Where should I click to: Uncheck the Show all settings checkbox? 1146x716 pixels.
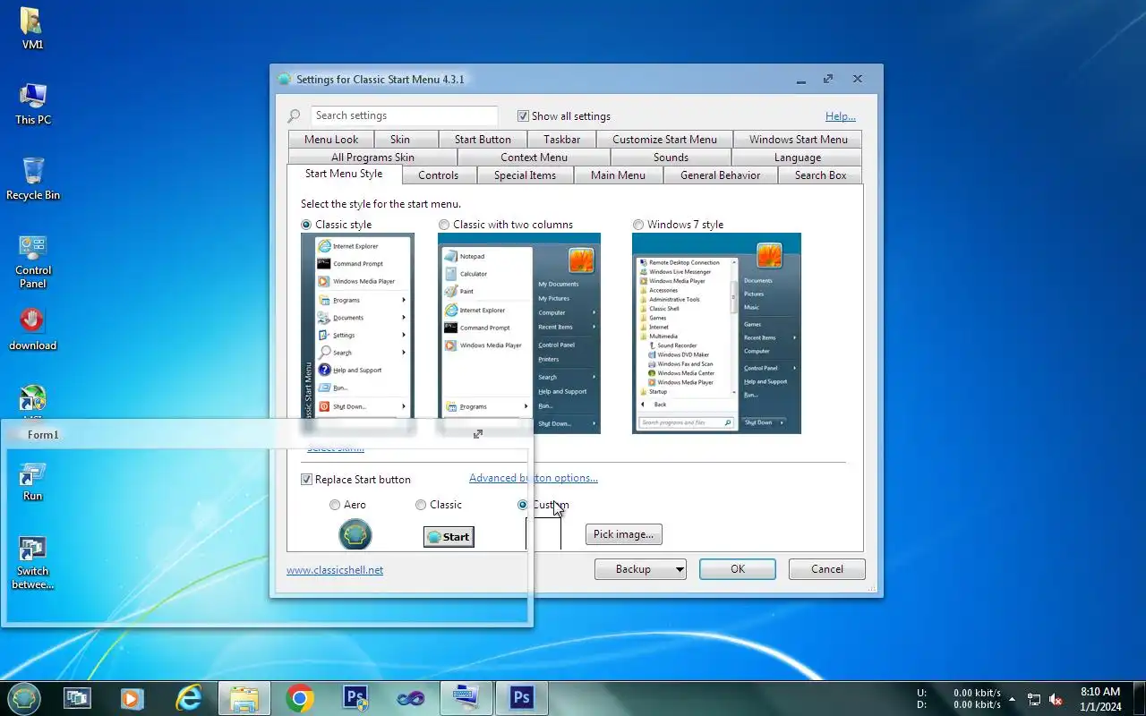tap(523, 116)
